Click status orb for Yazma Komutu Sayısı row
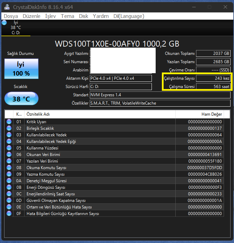234x243 pixels. 9,174
